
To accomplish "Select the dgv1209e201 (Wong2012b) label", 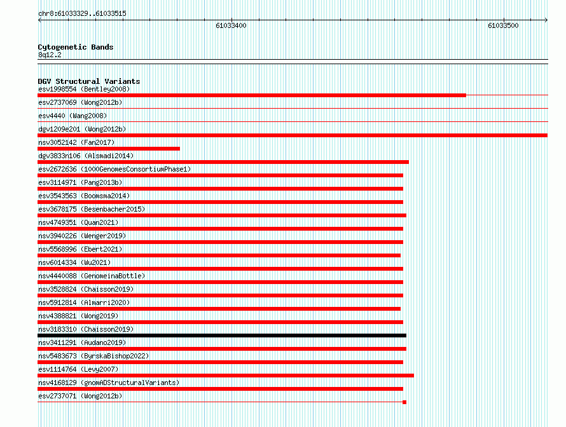I will pos(82,129).
